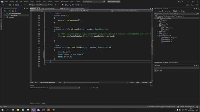
Task: Switch to the Вывод bottom tab
Action: tap(44, 104)
